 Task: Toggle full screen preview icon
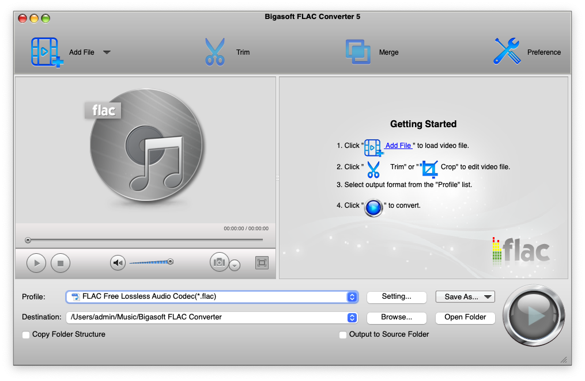[x=262, y=263]
